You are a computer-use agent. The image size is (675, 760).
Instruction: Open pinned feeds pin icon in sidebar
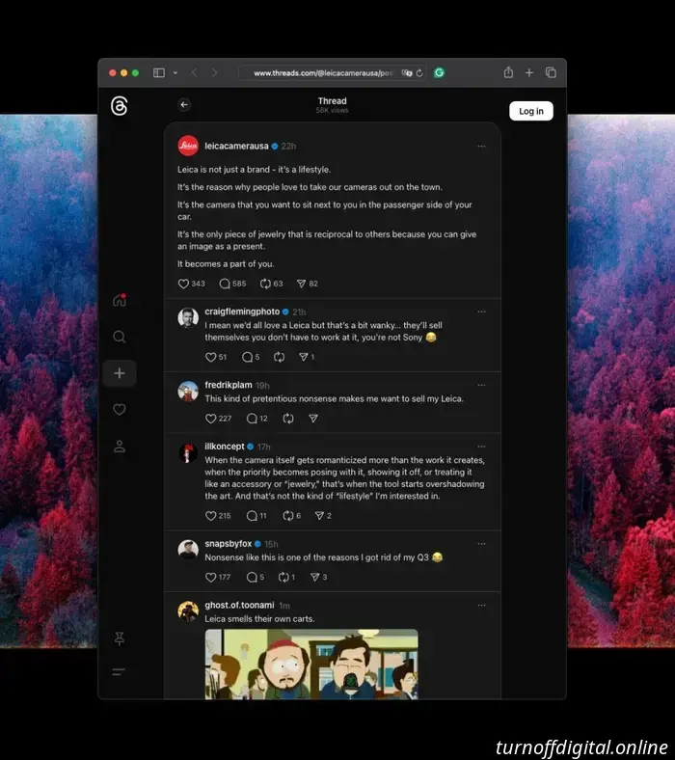coord(120,638)
